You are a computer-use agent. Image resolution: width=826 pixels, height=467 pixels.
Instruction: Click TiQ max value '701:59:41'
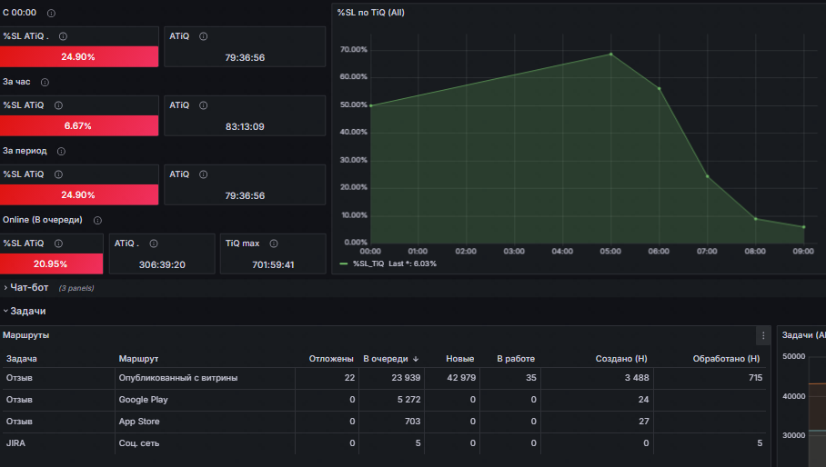(x=273, y=264)
